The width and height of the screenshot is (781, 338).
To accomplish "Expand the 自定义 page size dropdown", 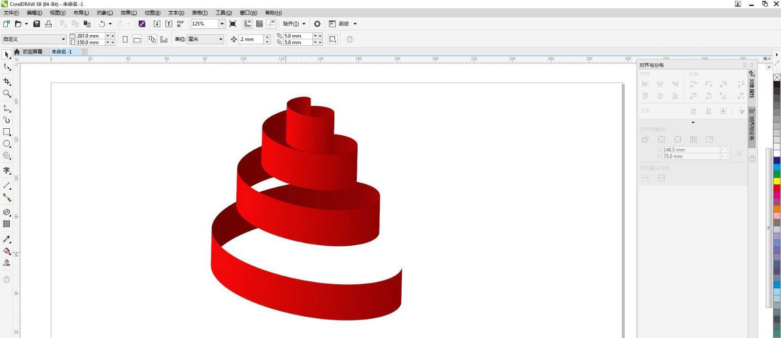I will (63, 40).
